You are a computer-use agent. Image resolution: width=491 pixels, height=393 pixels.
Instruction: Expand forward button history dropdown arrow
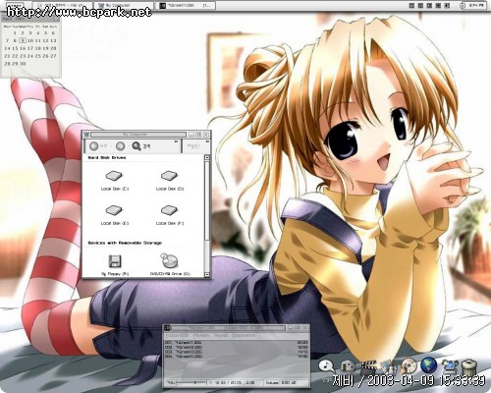[129, 146]
